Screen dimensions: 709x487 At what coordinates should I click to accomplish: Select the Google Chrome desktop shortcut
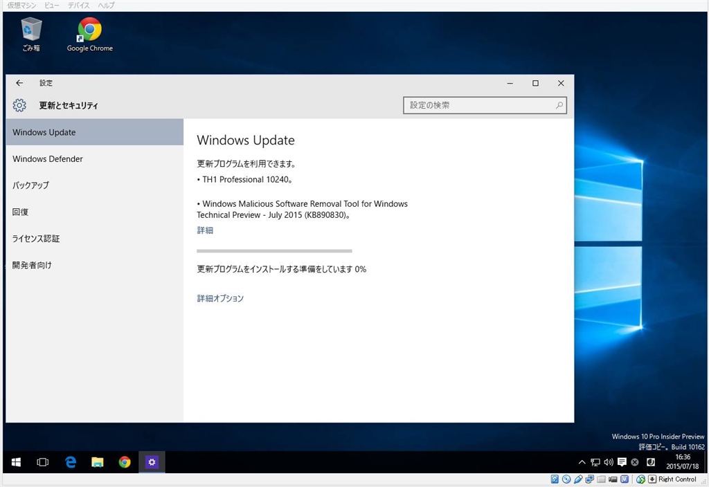(89, 35)
